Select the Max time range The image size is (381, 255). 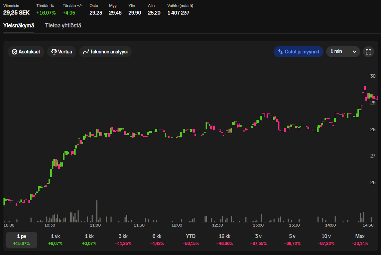pos(360,240)
